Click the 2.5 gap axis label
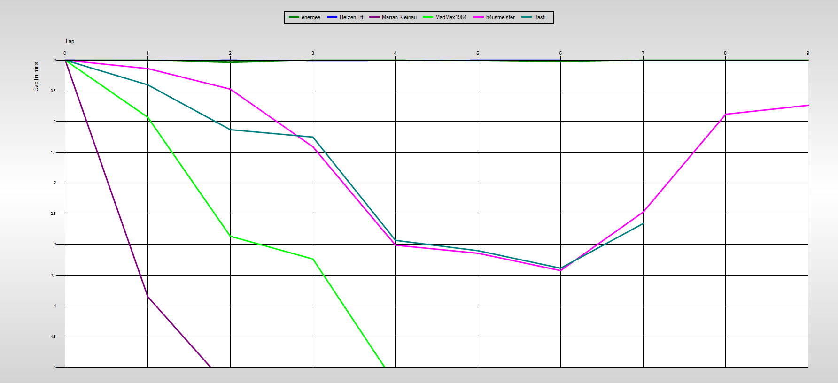 pyautogui.click(x=54, y=214)
